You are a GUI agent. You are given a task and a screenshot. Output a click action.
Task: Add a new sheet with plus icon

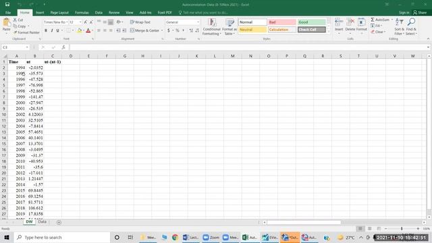[59, 222]
